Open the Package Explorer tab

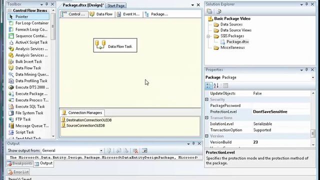pos(156,14)
